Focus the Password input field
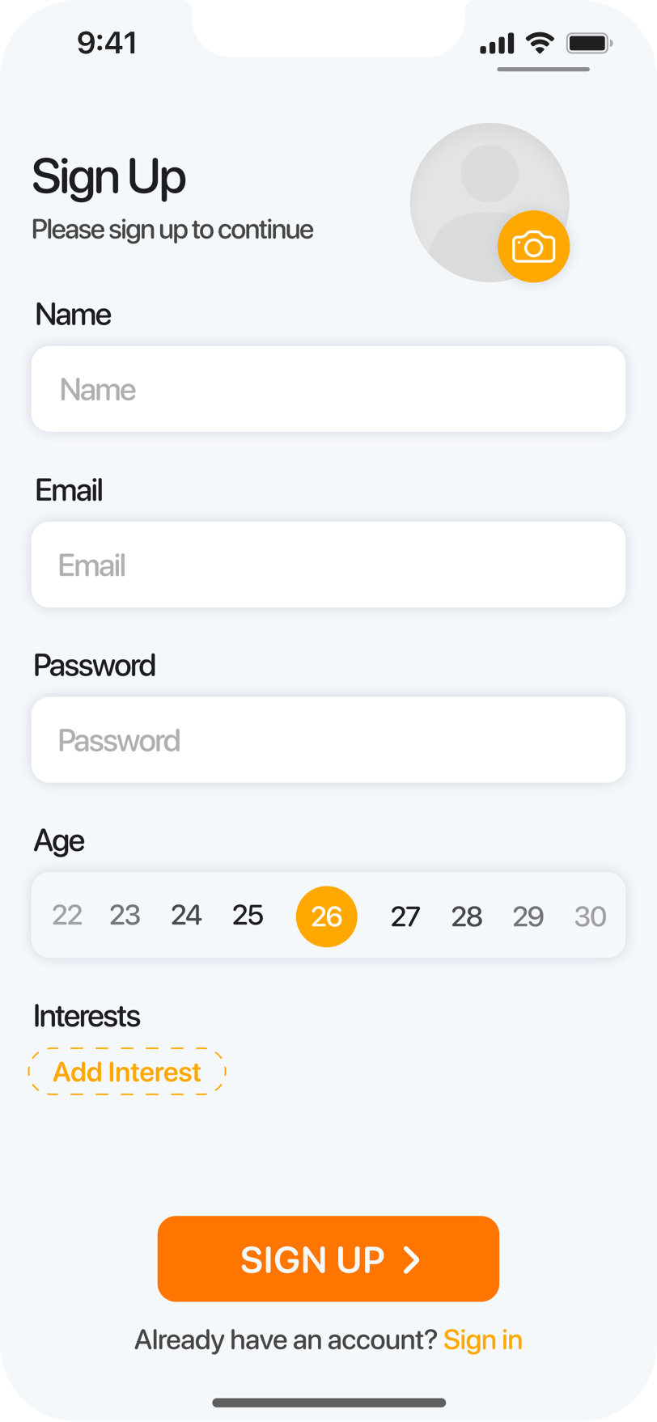This screenshot has height=1422, width=657. (328, 740)
